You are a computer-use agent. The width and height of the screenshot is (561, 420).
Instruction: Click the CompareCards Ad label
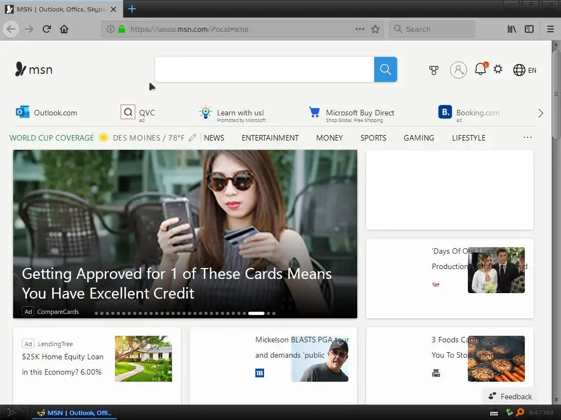click(51, 311)
